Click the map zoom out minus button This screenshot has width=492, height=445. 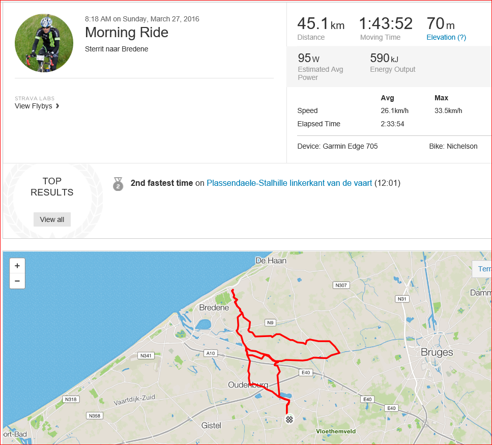pos(17,281)
